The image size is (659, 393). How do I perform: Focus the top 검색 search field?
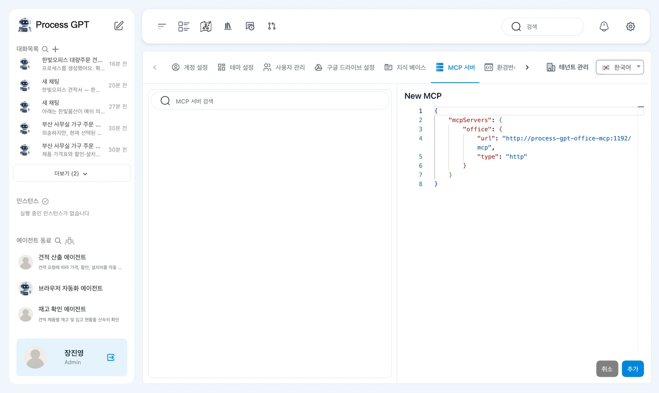pyautogui.click(x=542, y=26)
